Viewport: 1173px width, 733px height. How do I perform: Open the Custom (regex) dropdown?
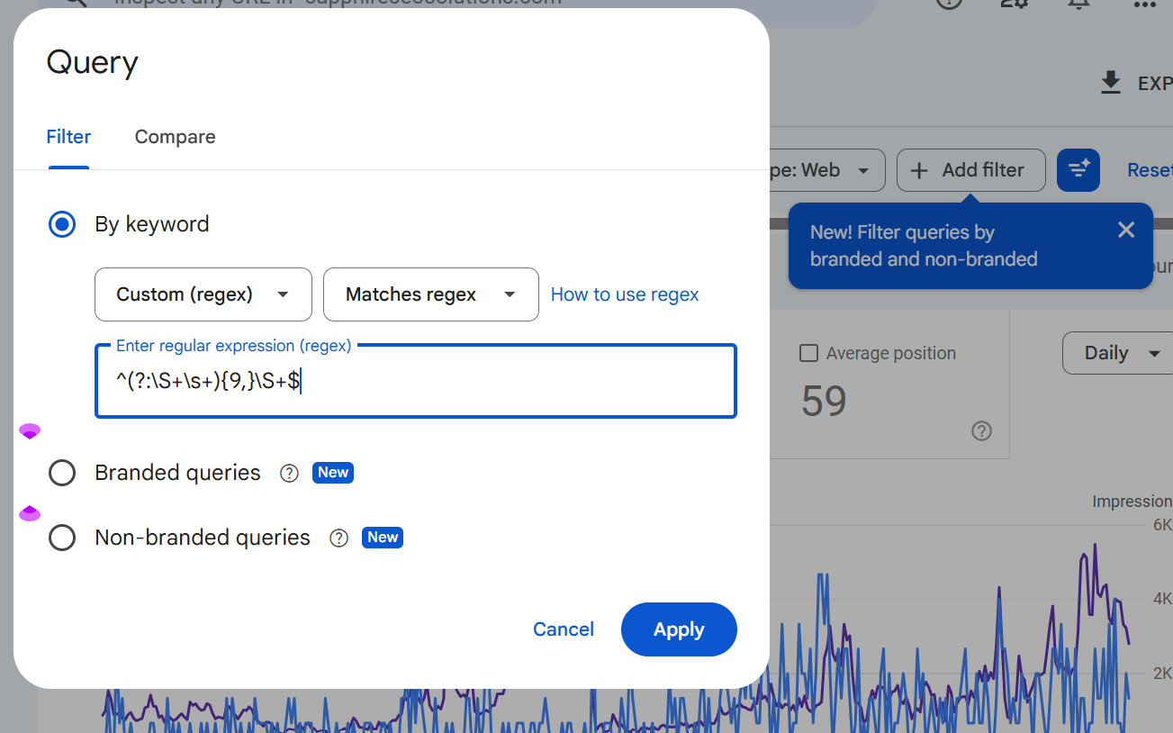pos(203,294)
